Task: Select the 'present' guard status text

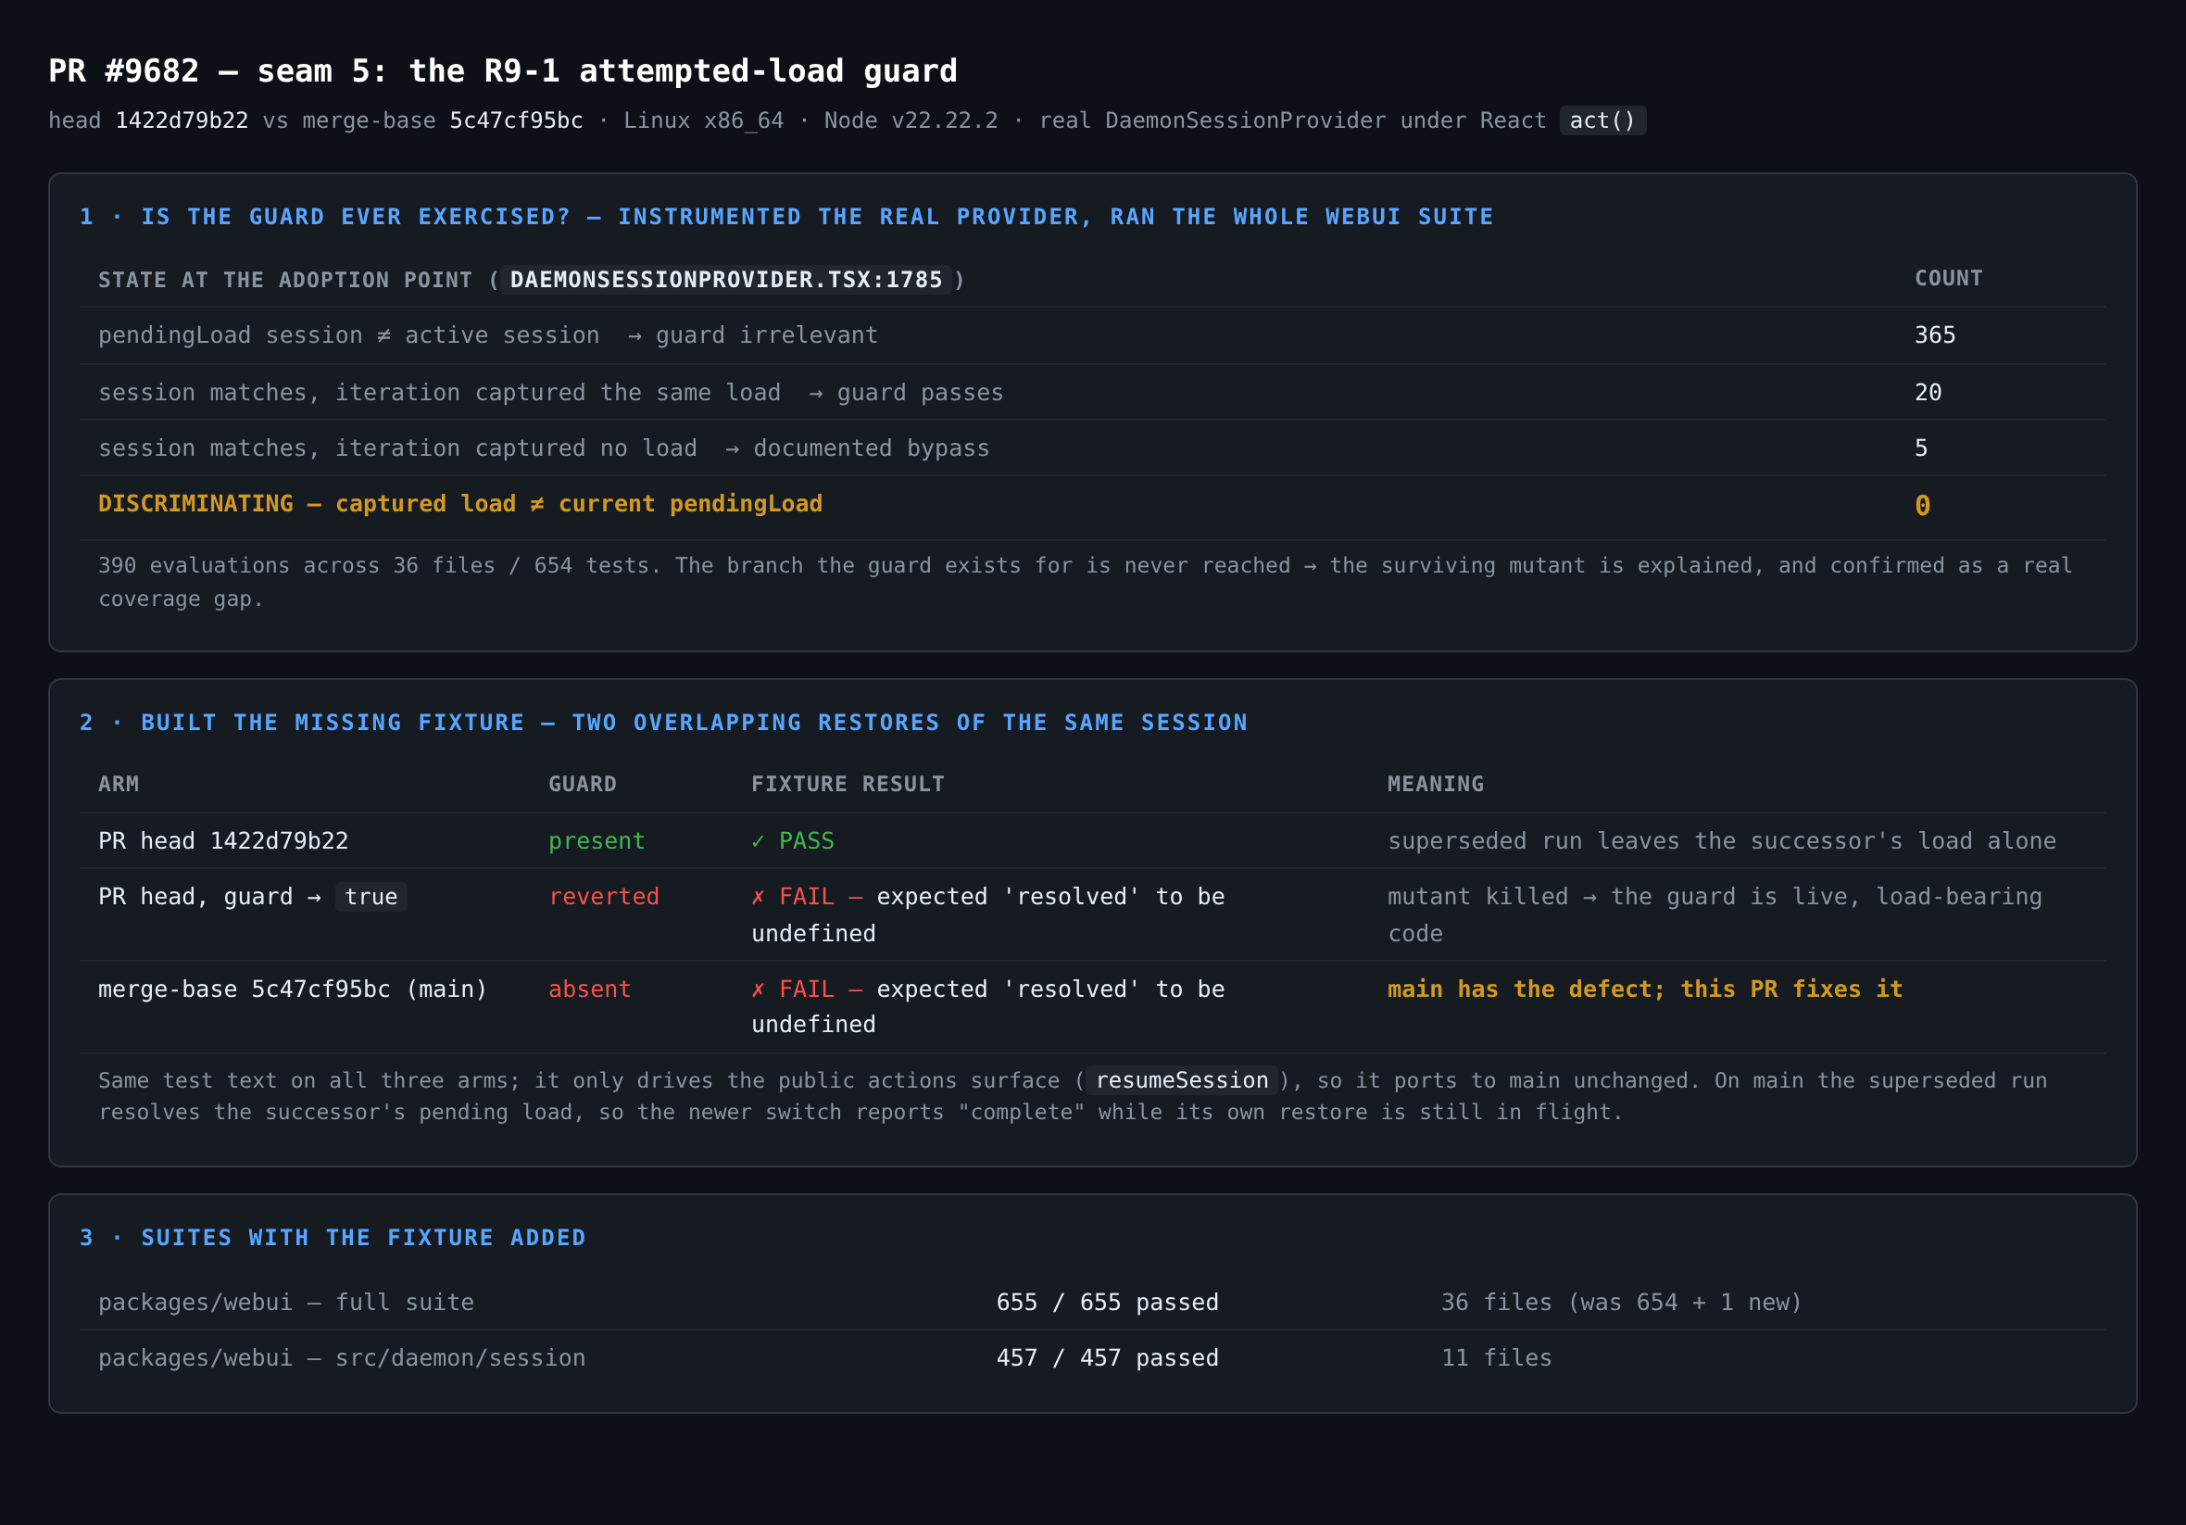Action: (x=596, y=841)
